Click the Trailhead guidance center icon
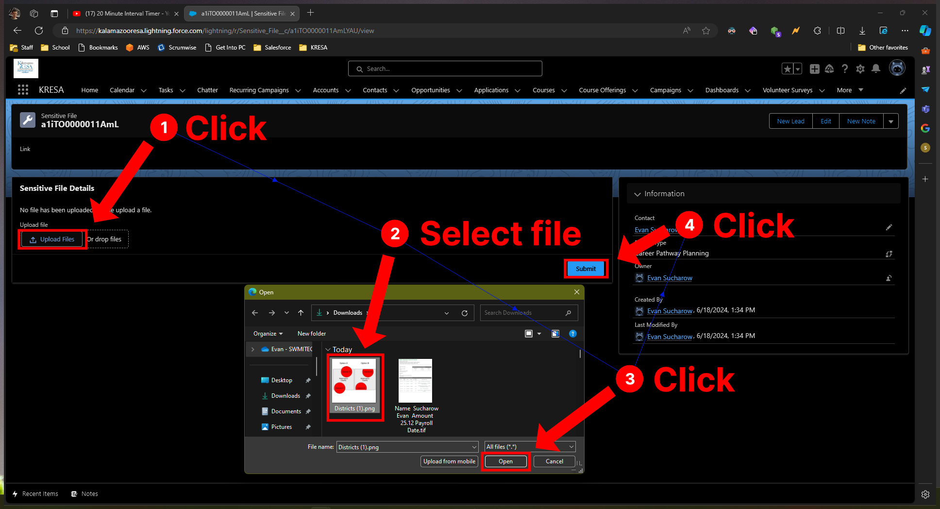The height and width of the screenshot is (509, 940). [x=829, y=69]
